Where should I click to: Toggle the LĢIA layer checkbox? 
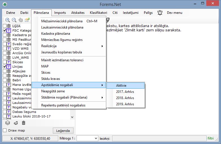coord(5,26)
